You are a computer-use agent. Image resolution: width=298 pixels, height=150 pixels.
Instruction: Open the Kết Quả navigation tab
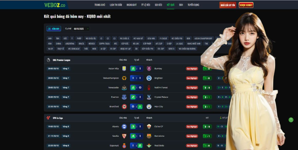coord(171,5)
